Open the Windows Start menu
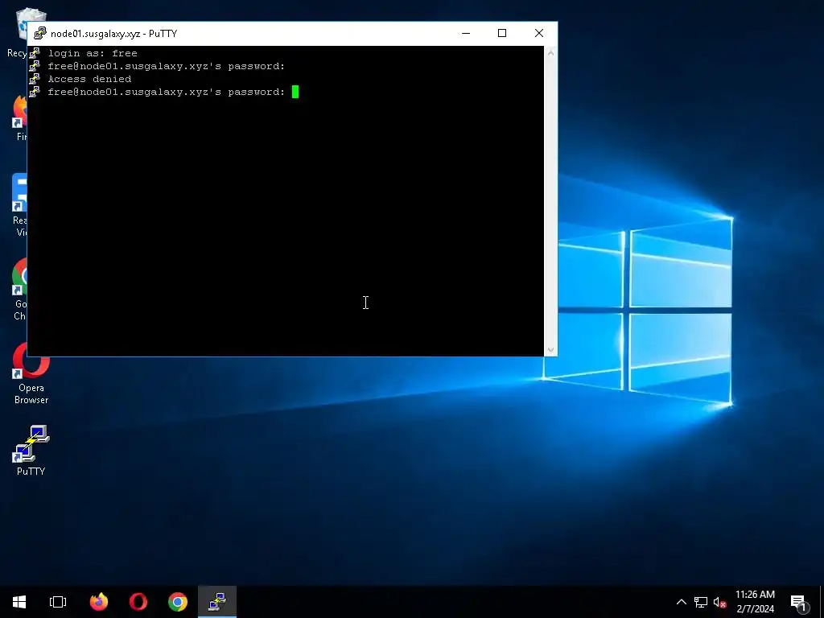Screen dimensions: 824x618 pos(19,602)
